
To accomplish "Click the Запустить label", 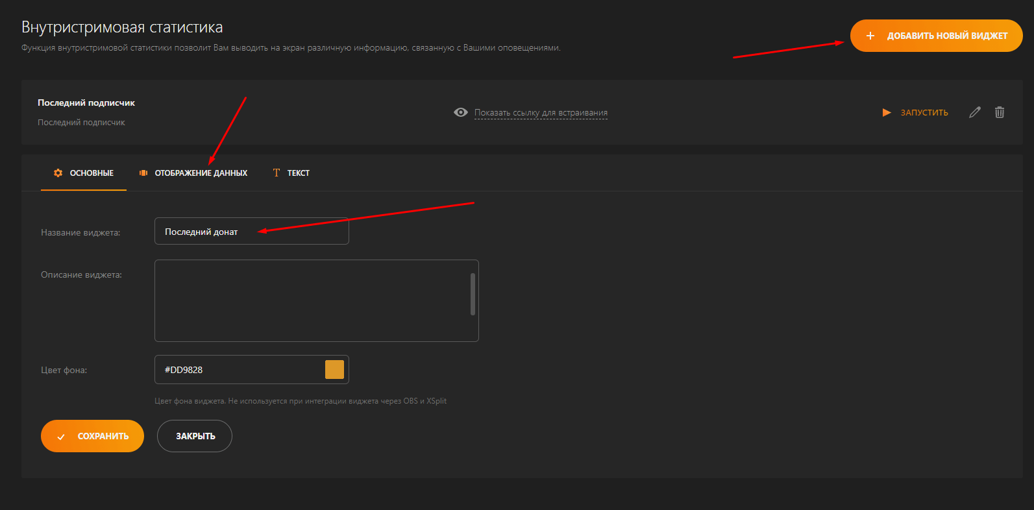I will click(x=924, y=113).
